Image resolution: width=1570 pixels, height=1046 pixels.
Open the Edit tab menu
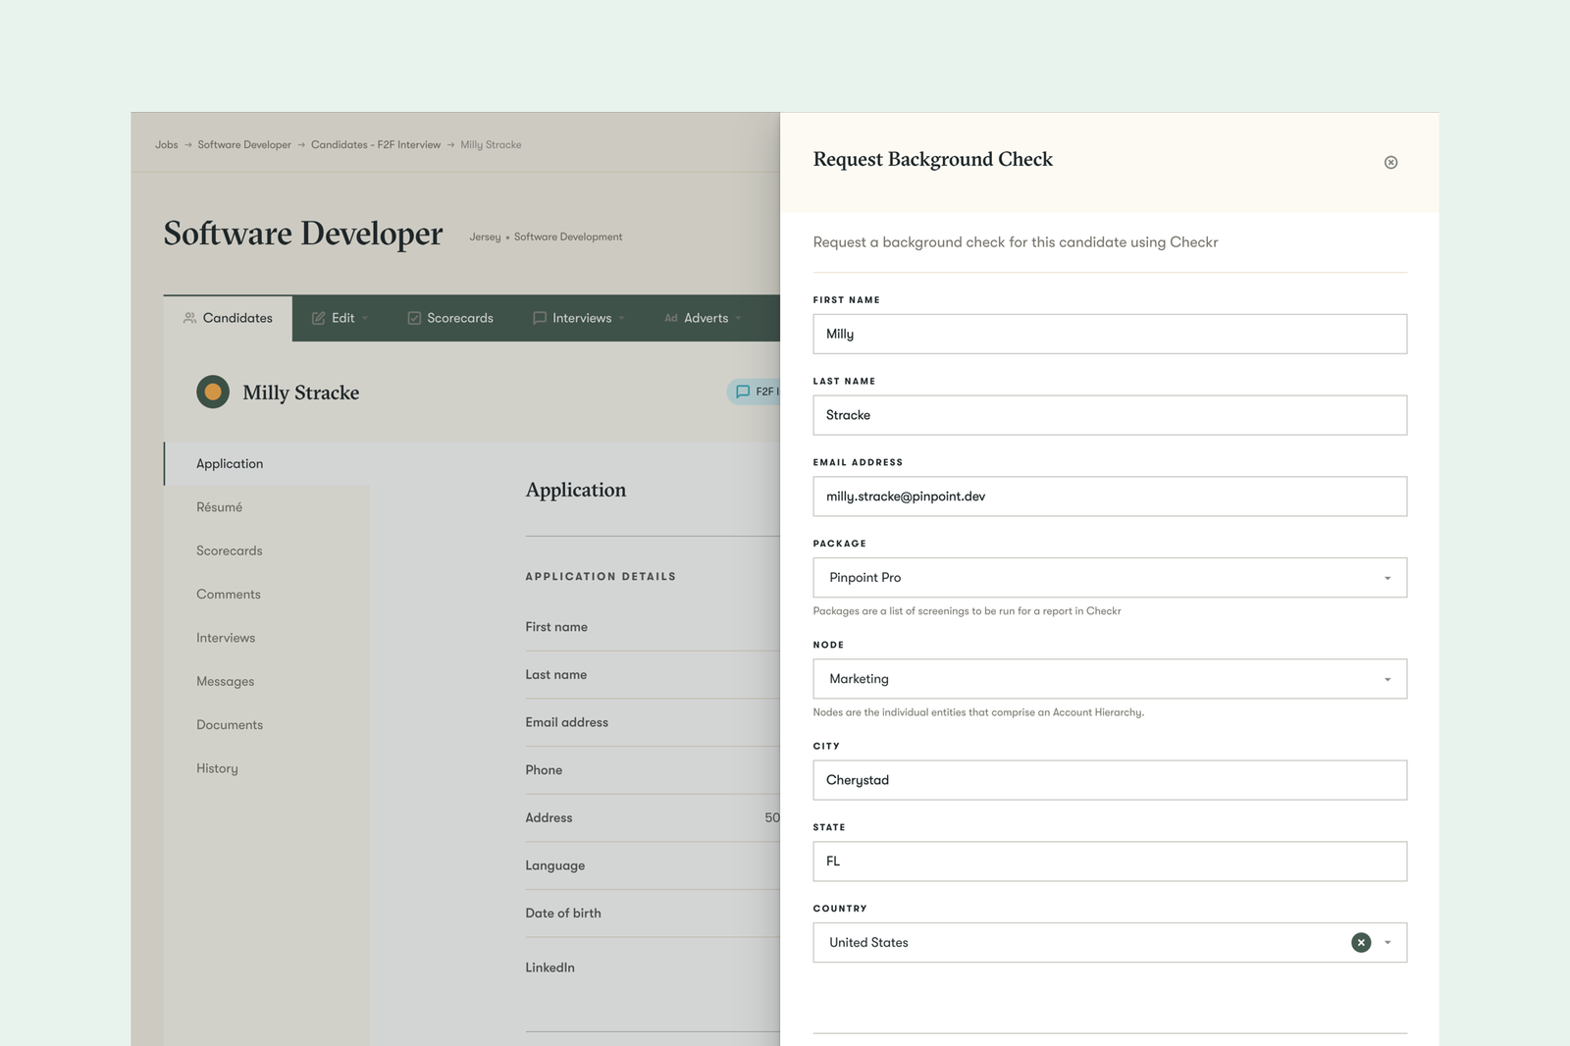click(x=340, y=318)
